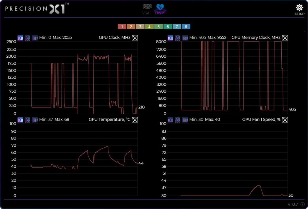Click the current GPU clock value 210

(141, 107)
